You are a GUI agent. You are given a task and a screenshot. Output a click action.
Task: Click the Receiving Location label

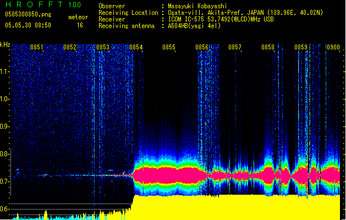point(128,13)
